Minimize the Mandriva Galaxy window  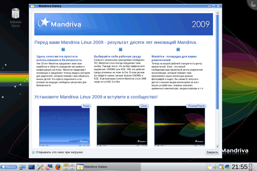209,6
